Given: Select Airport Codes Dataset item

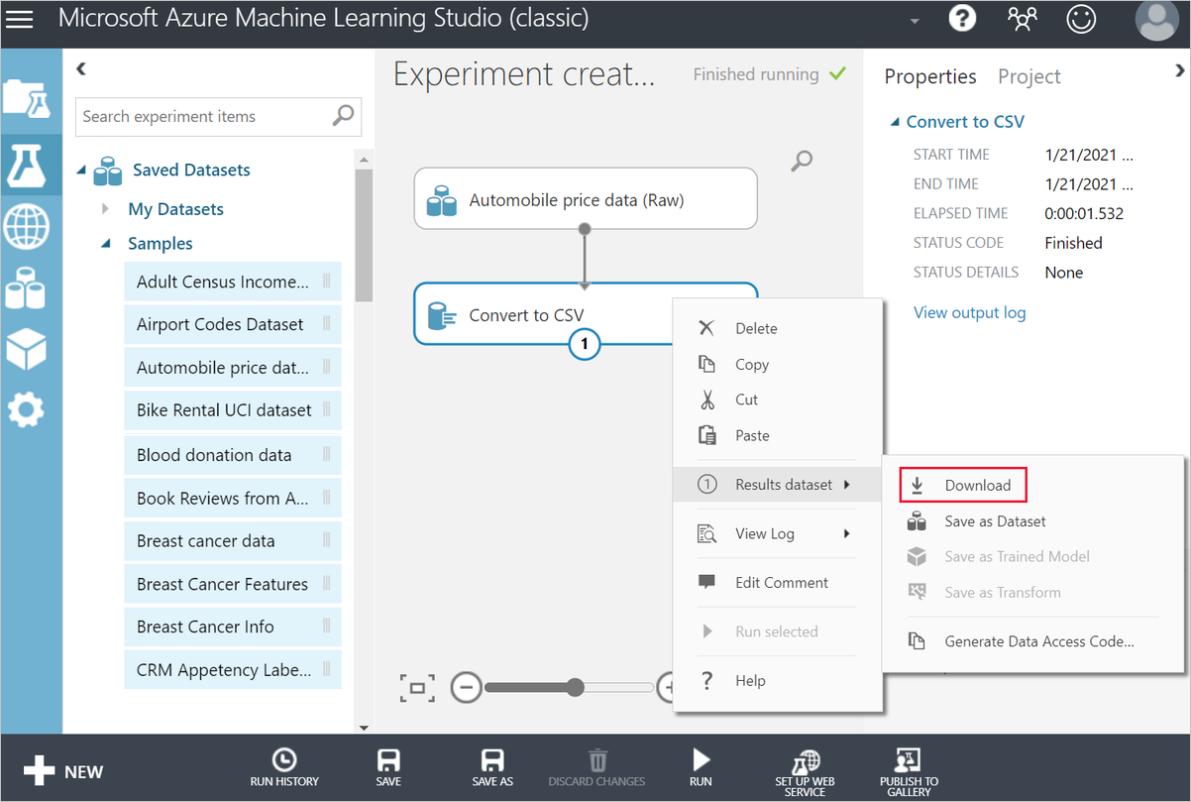Looking at the screenshot, I should pyautogui.click(x=233, y=324).
